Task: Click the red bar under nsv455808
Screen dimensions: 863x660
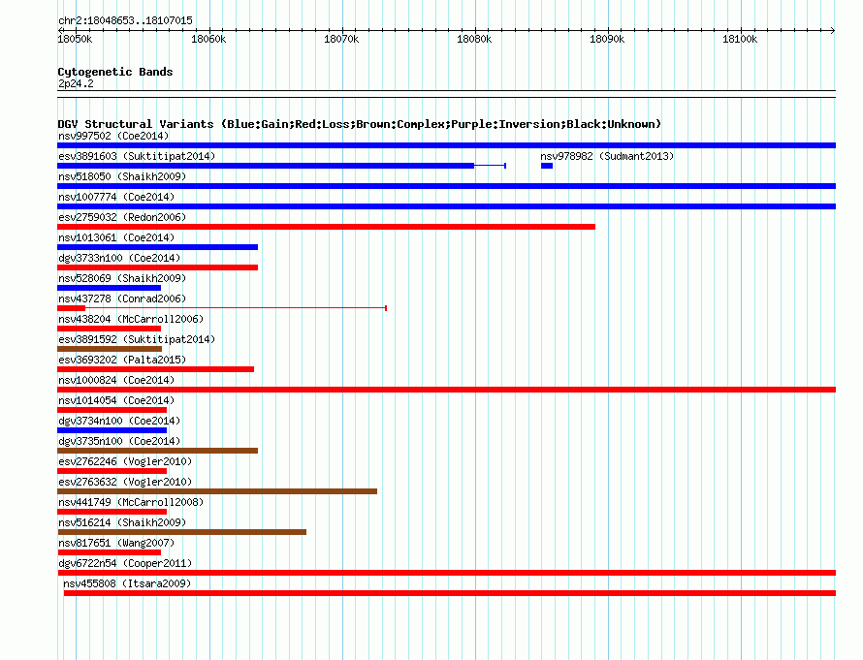Action: [x=450, y=593]
